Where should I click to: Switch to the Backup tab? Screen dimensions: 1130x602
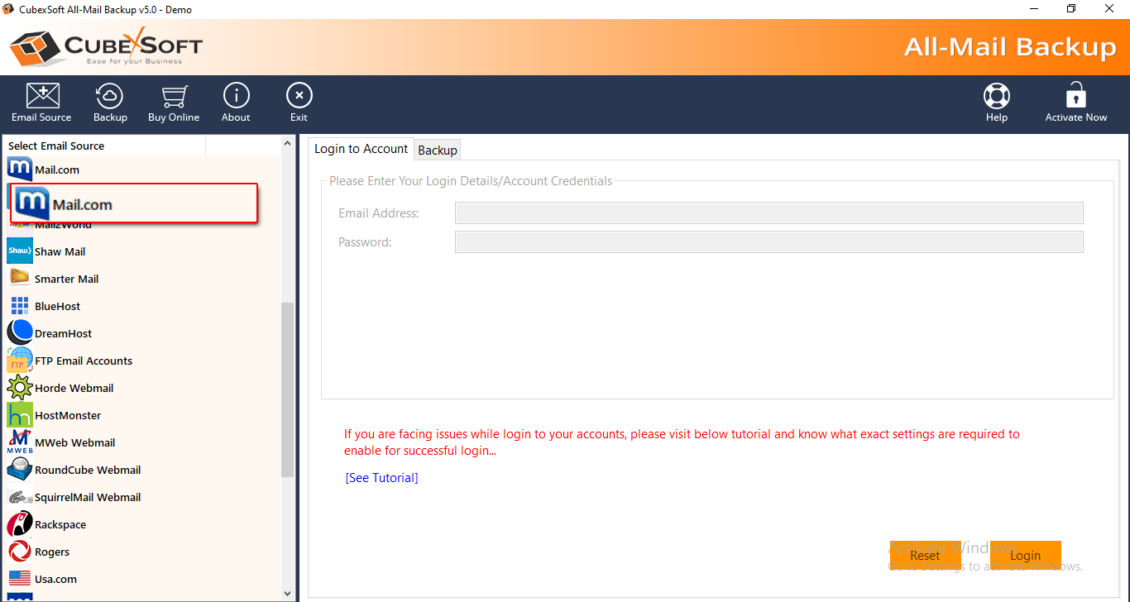point(438,150)
